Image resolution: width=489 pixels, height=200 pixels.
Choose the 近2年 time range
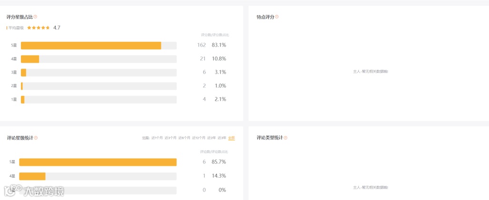click(211, 138)
